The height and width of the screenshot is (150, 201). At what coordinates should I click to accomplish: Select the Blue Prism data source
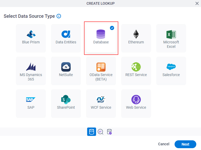point(31,38)
